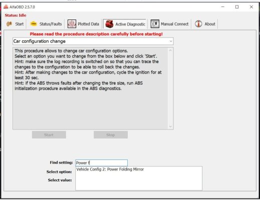Click the Active Diagnostic red engine icon
Screen dimensions: 260x200
click(109, 24)
